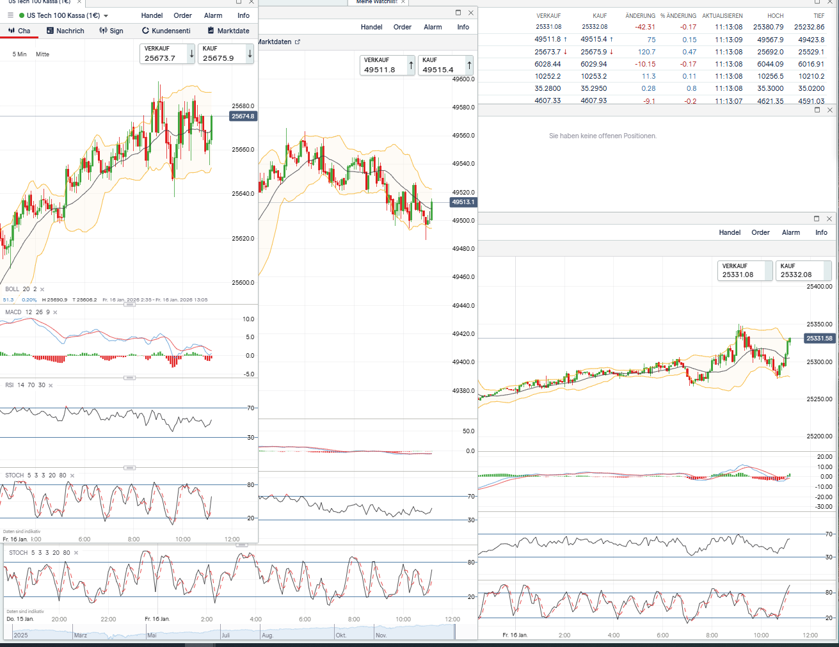Open Order menu in the bottom-right chart window

tap(760, 232)
